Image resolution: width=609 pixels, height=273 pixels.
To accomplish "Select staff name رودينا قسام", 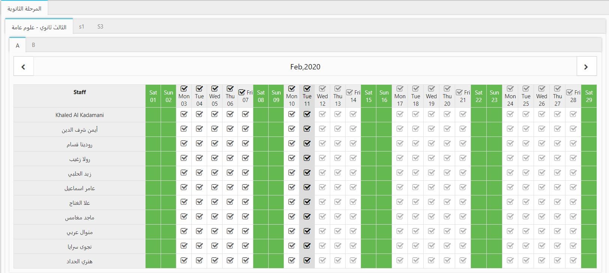I will [80, 144].
